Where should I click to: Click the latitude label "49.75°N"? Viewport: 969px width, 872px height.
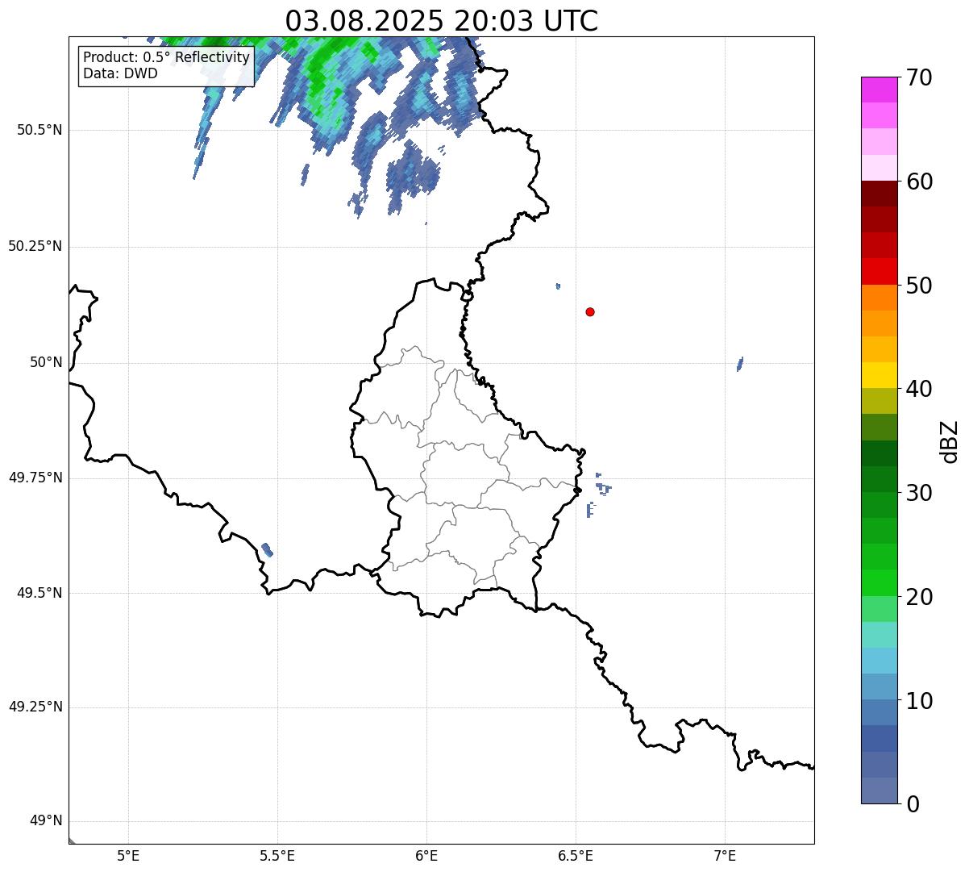35,478
